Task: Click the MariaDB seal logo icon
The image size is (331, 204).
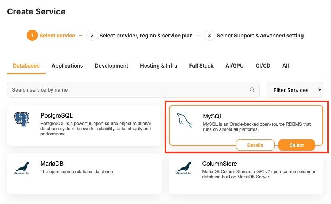Action: tap(22, 168)
